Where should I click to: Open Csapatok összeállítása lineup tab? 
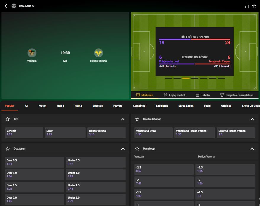pos(236,95)
